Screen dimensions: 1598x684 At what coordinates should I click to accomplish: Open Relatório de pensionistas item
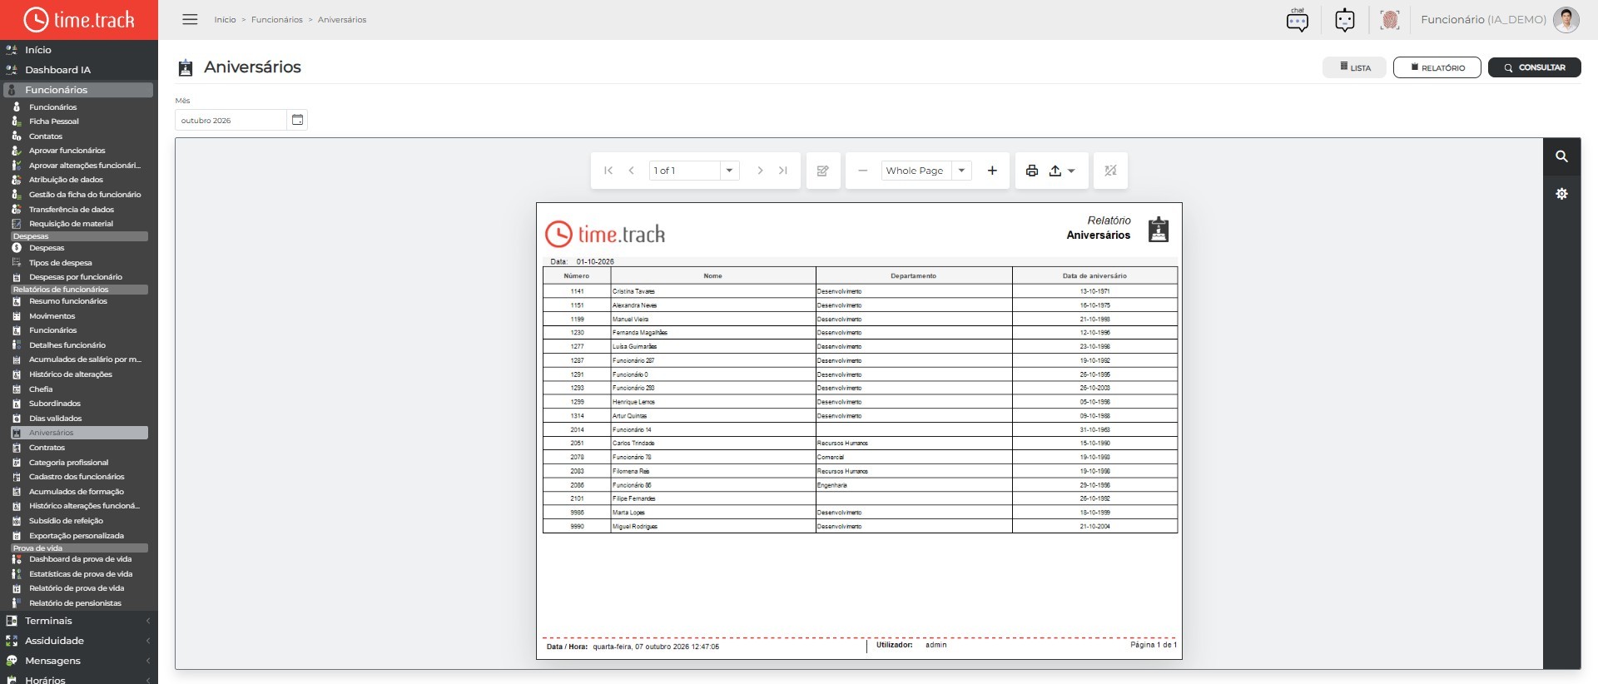coord(75,603)
